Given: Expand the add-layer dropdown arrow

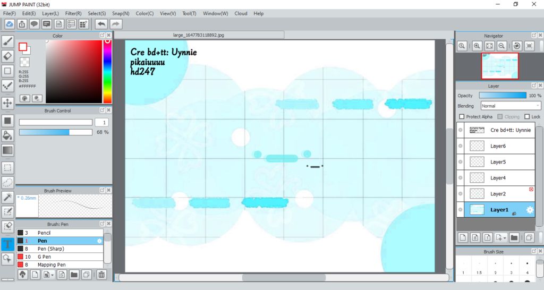Looking at the screenshot, I should (505, 238).
